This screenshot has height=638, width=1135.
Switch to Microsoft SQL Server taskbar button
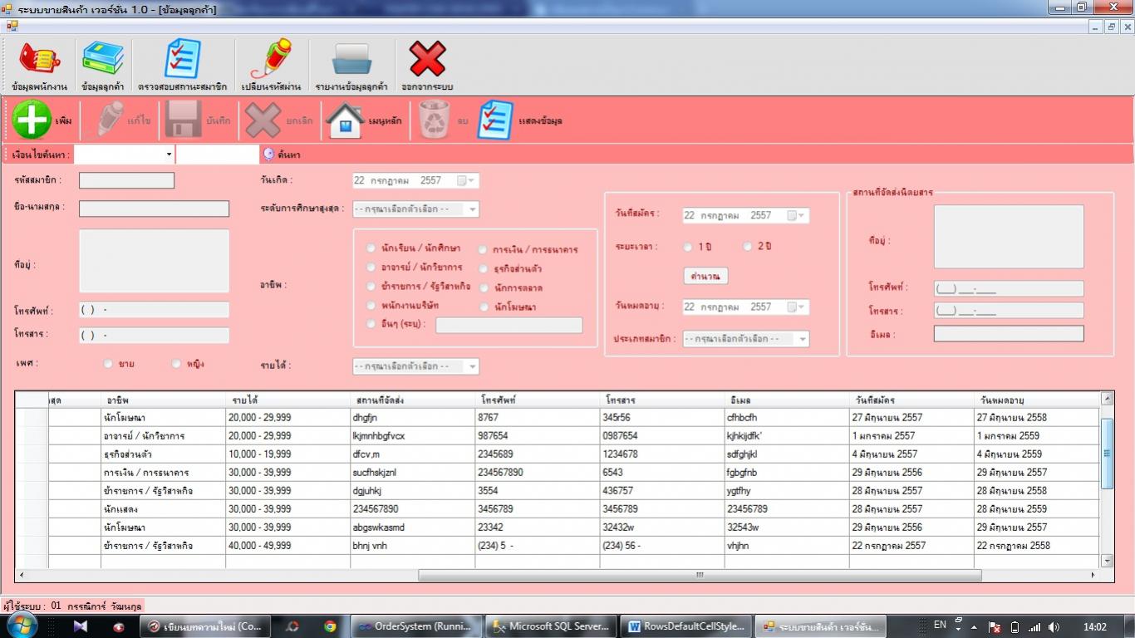[x=551, y=626]
